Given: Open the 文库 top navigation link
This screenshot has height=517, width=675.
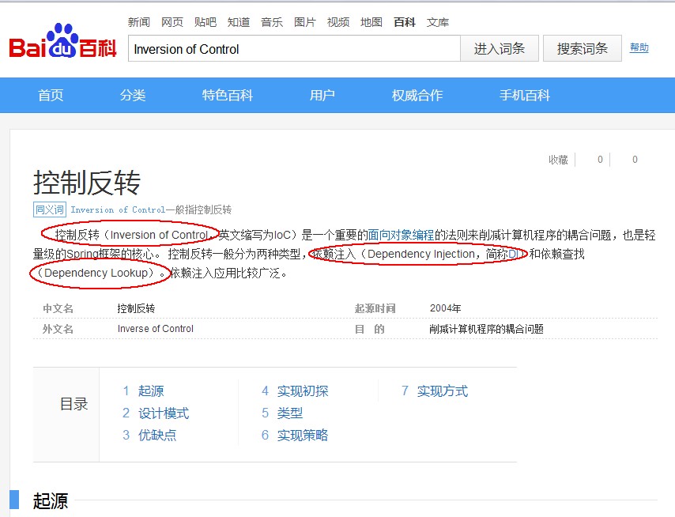Looking at the screenshot, I should pyautogui.click(x=438, y=22).
